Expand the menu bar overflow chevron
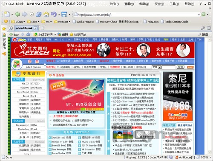213x161 pixels. [x=201, y=4]
